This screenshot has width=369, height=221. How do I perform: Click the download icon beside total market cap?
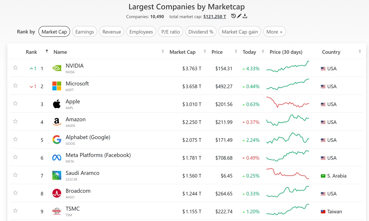245,16
